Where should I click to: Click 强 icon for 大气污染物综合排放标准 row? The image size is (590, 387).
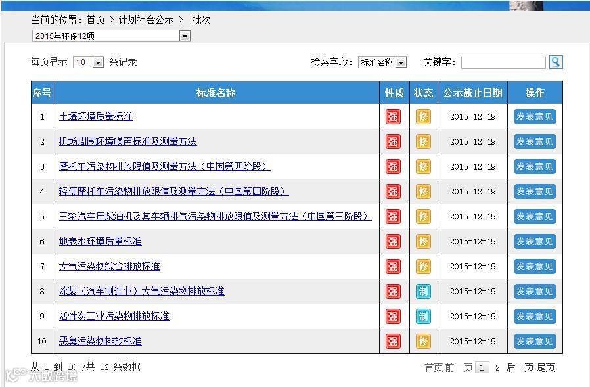pos(393,267)
